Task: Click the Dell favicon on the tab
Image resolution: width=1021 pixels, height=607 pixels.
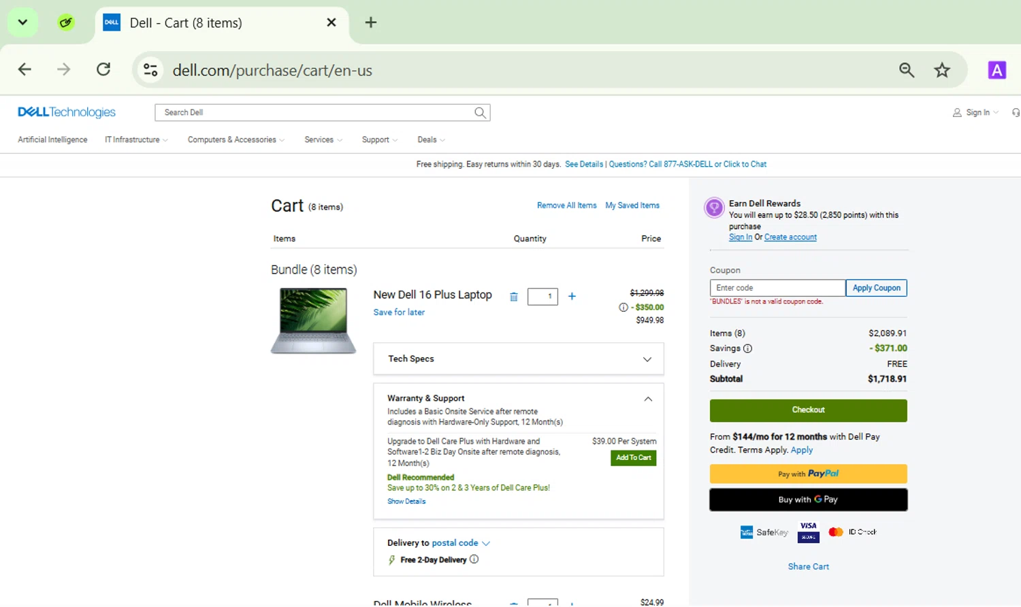Action: [112, 22]
